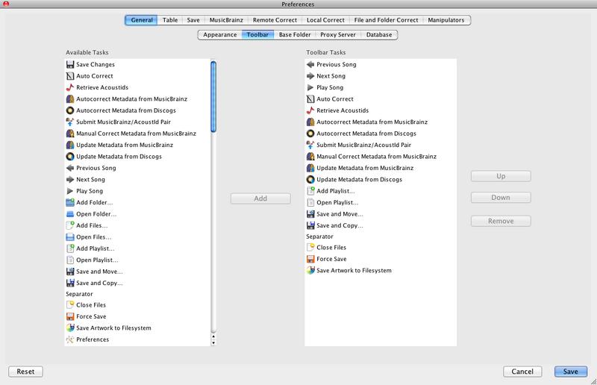Select Autocorrect Metadata from Discogs in Toolbar Tasks
The width and height of the screenshot is (597, 385).
tap(381, 134)
